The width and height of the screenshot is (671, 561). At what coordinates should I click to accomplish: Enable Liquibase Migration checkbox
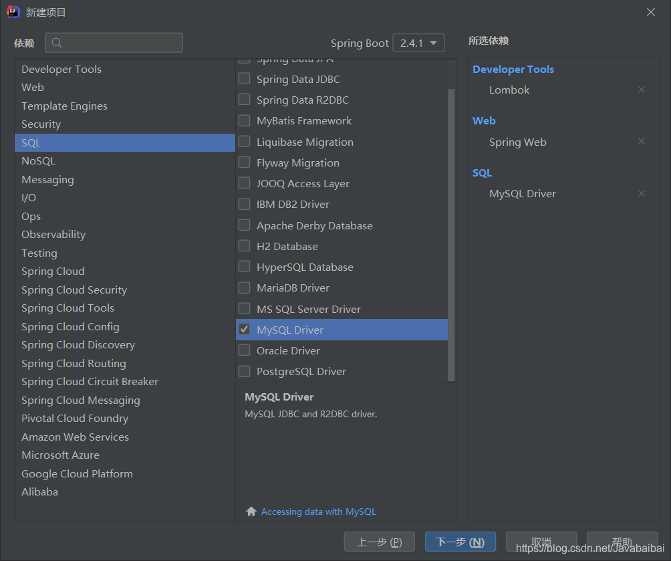click(245, 141)
